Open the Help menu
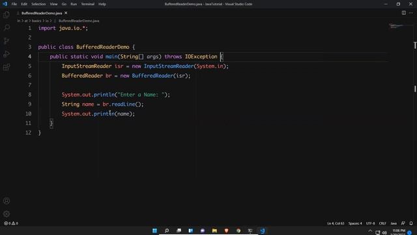417x235 pixels. pyautogui.click(x=102, y=4)
